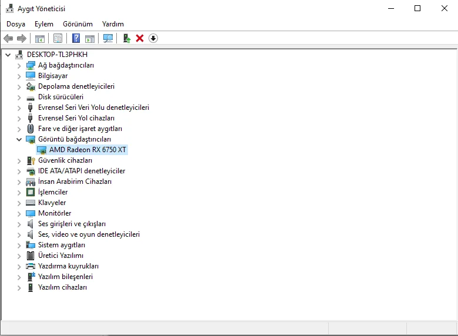Viewport: 458px width, 336px height.
Task: Expand IDE ATA/ATAPI denetleyiciler chevron
Action: 19,171
